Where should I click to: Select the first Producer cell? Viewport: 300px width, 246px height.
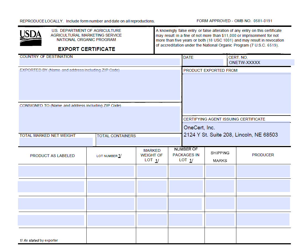263,171
